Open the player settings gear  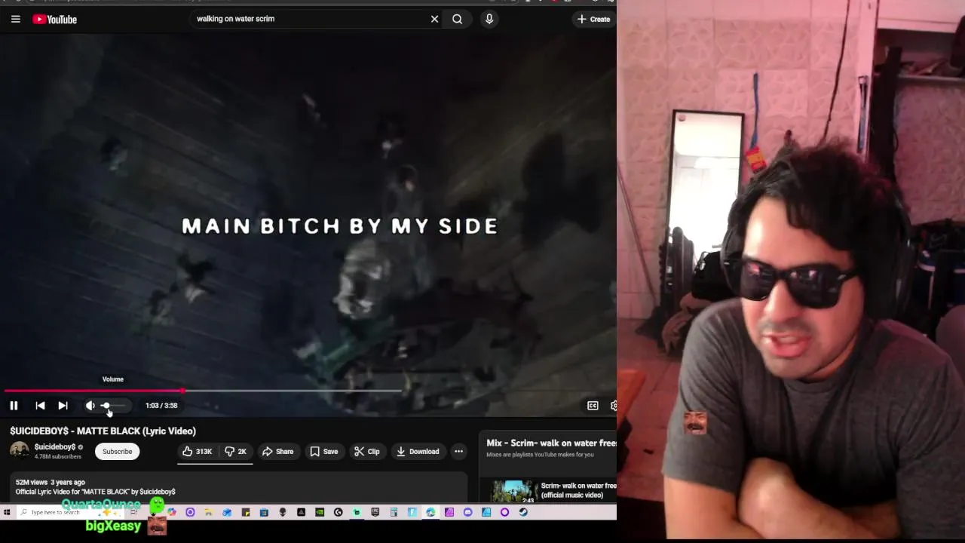pyautogui.click(x=613, y=406)
